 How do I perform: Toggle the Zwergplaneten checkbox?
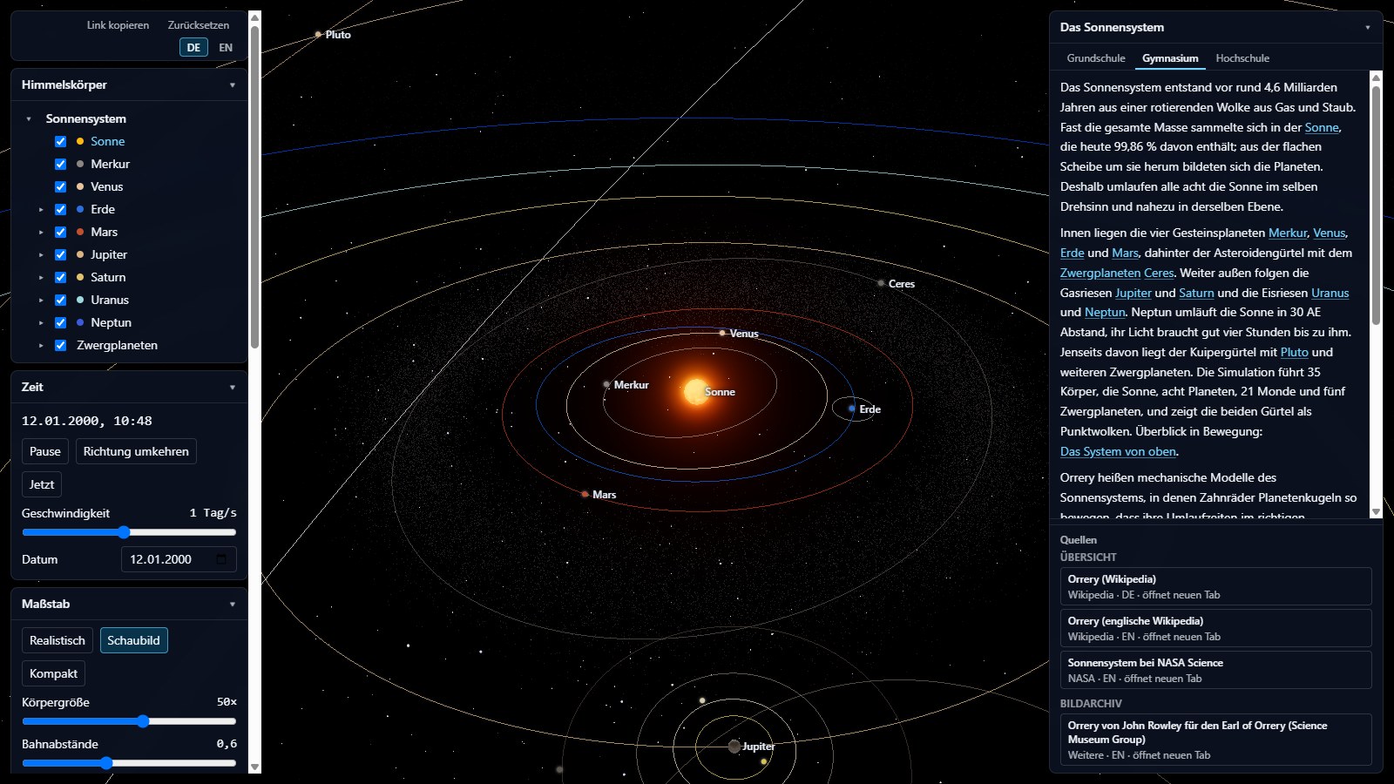(x=60, y=345)
